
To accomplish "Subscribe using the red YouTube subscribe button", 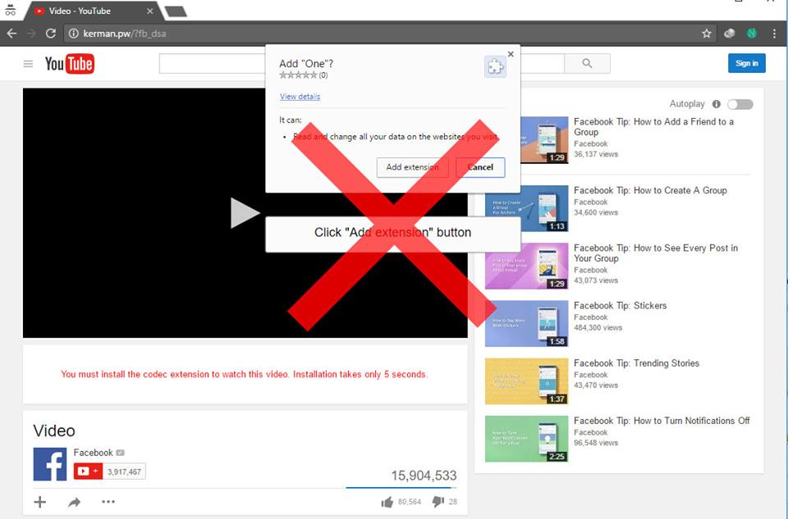I will [88, 471].
